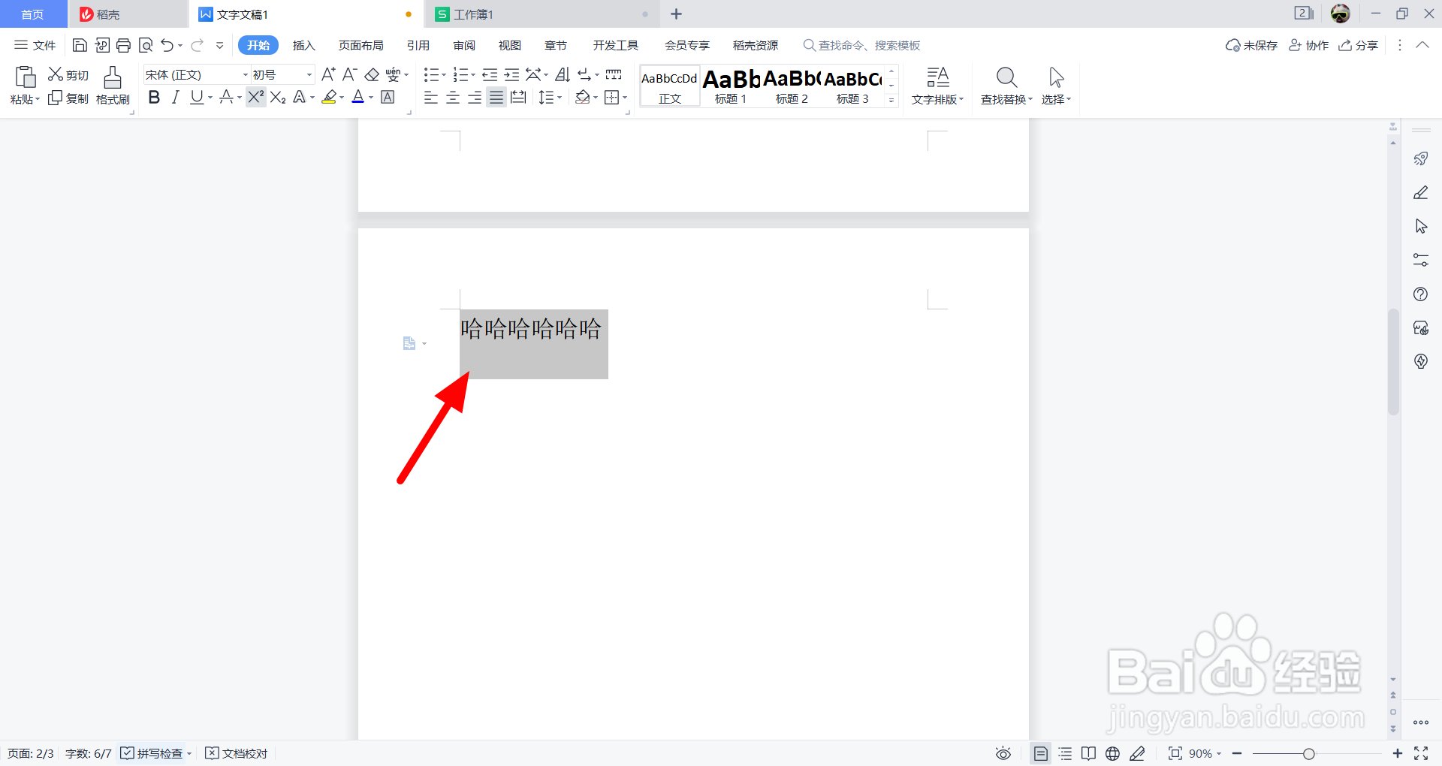This screenshot has height=766, width=1442.
Task: Expand the styles gallery
Action: tap(891, 99)
